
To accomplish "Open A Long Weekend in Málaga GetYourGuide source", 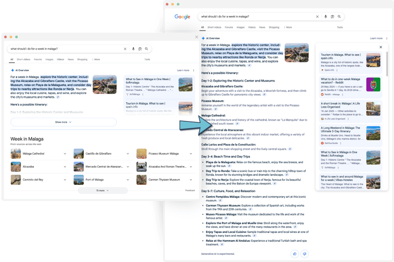I will (351, 135).
